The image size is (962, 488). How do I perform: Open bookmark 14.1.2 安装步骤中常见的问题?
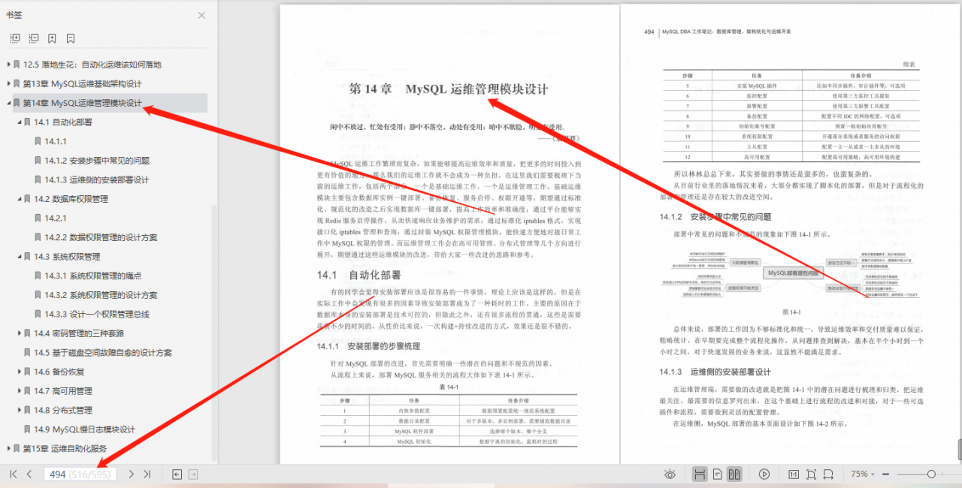(97, 161)
